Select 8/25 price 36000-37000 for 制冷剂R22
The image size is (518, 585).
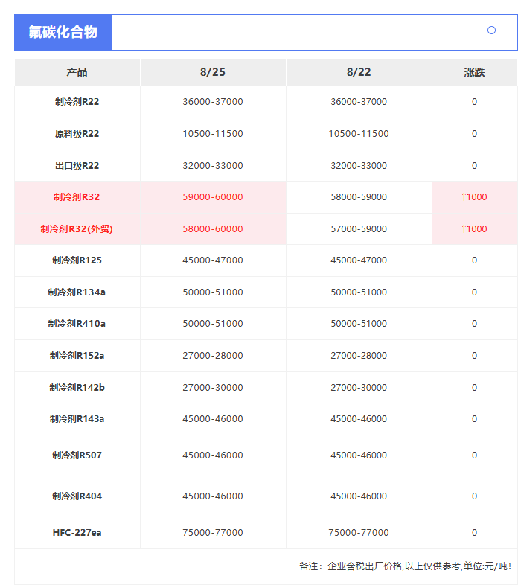coord(213,102)
